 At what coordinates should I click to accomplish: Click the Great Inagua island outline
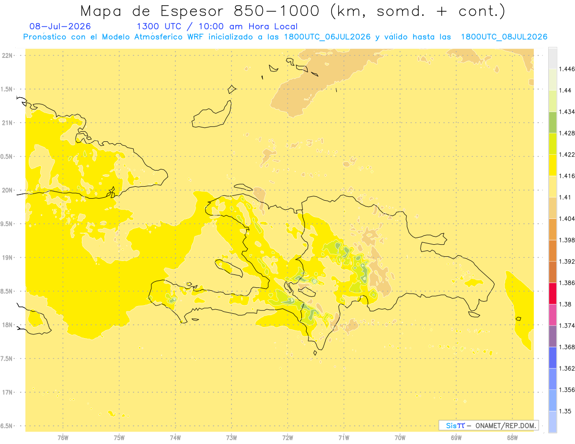point(212,114)
